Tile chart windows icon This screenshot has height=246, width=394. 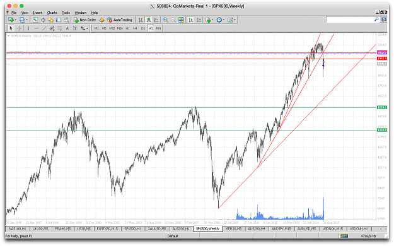click(x=181, y=20)
